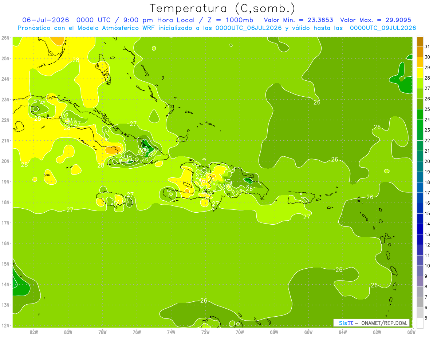437x337 pixels.
Task: Click the legend value "5"
Action: tap(426, 318)
